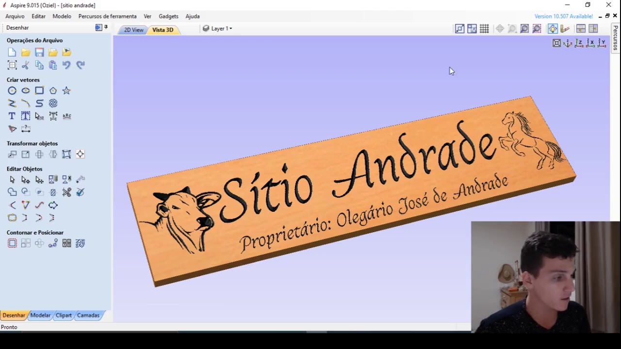Open Percursos de ferramenta menu
The height and width of the screenshot is (349, 621).
pyautogui.click(x=108, y=16)
